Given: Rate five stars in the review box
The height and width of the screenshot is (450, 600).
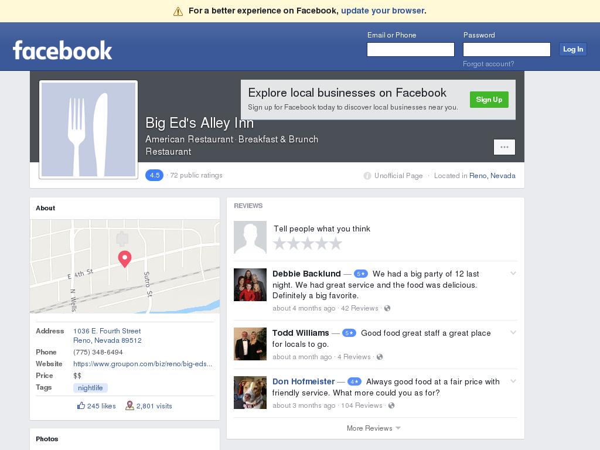Looking at the screenshot, I should (x=336, y=244).
